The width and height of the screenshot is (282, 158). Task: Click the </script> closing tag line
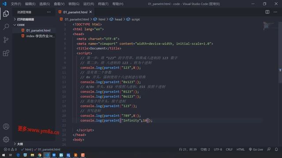coord(85,130)
